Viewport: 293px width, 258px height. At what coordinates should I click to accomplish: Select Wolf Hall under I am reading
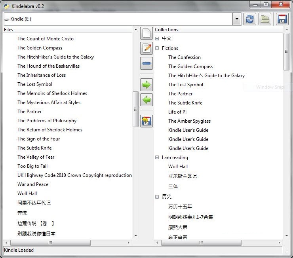(178, 167)
